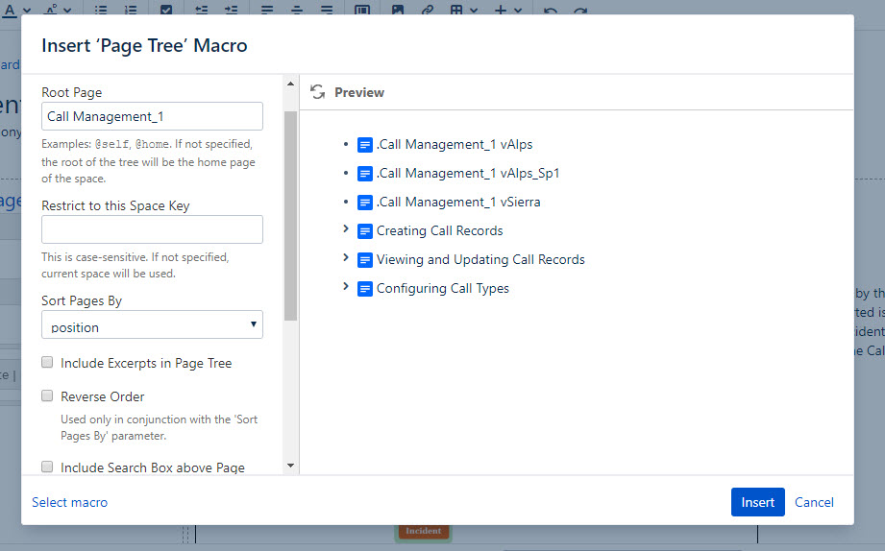Click the more formatting icon in editor toolbar
The height and width of the screenshot is (551, 885).
(51, 10)
